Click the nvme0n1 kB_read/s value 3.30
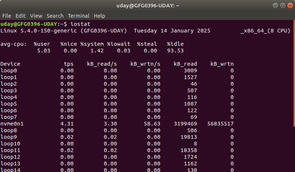295x172 pixels. coord(110,124)
